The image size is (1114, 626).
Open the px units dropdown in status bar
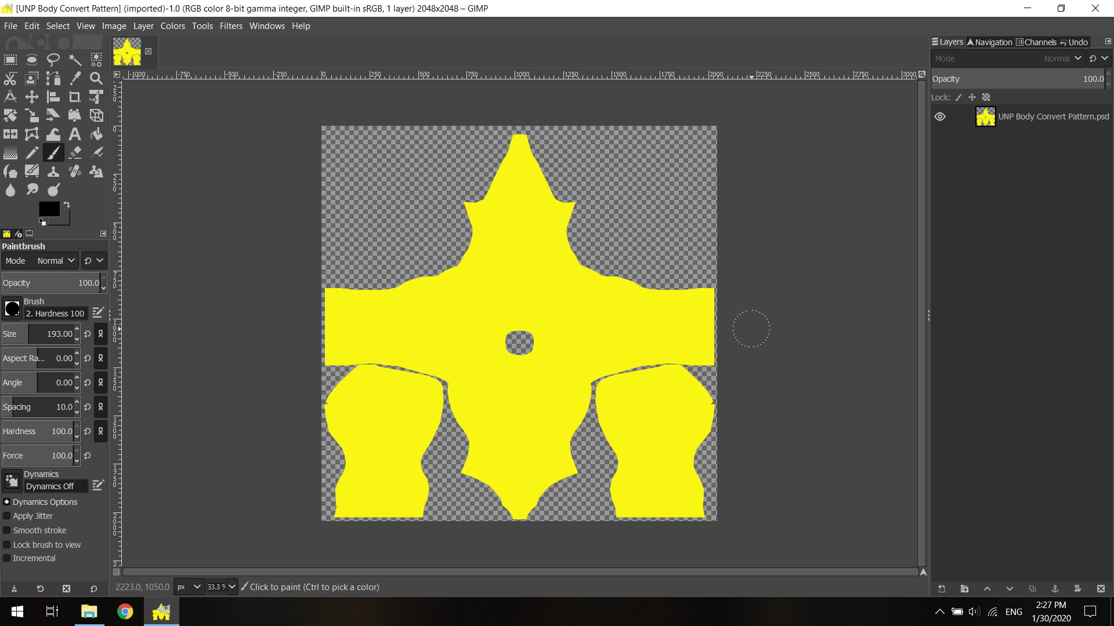pos(190,587)
